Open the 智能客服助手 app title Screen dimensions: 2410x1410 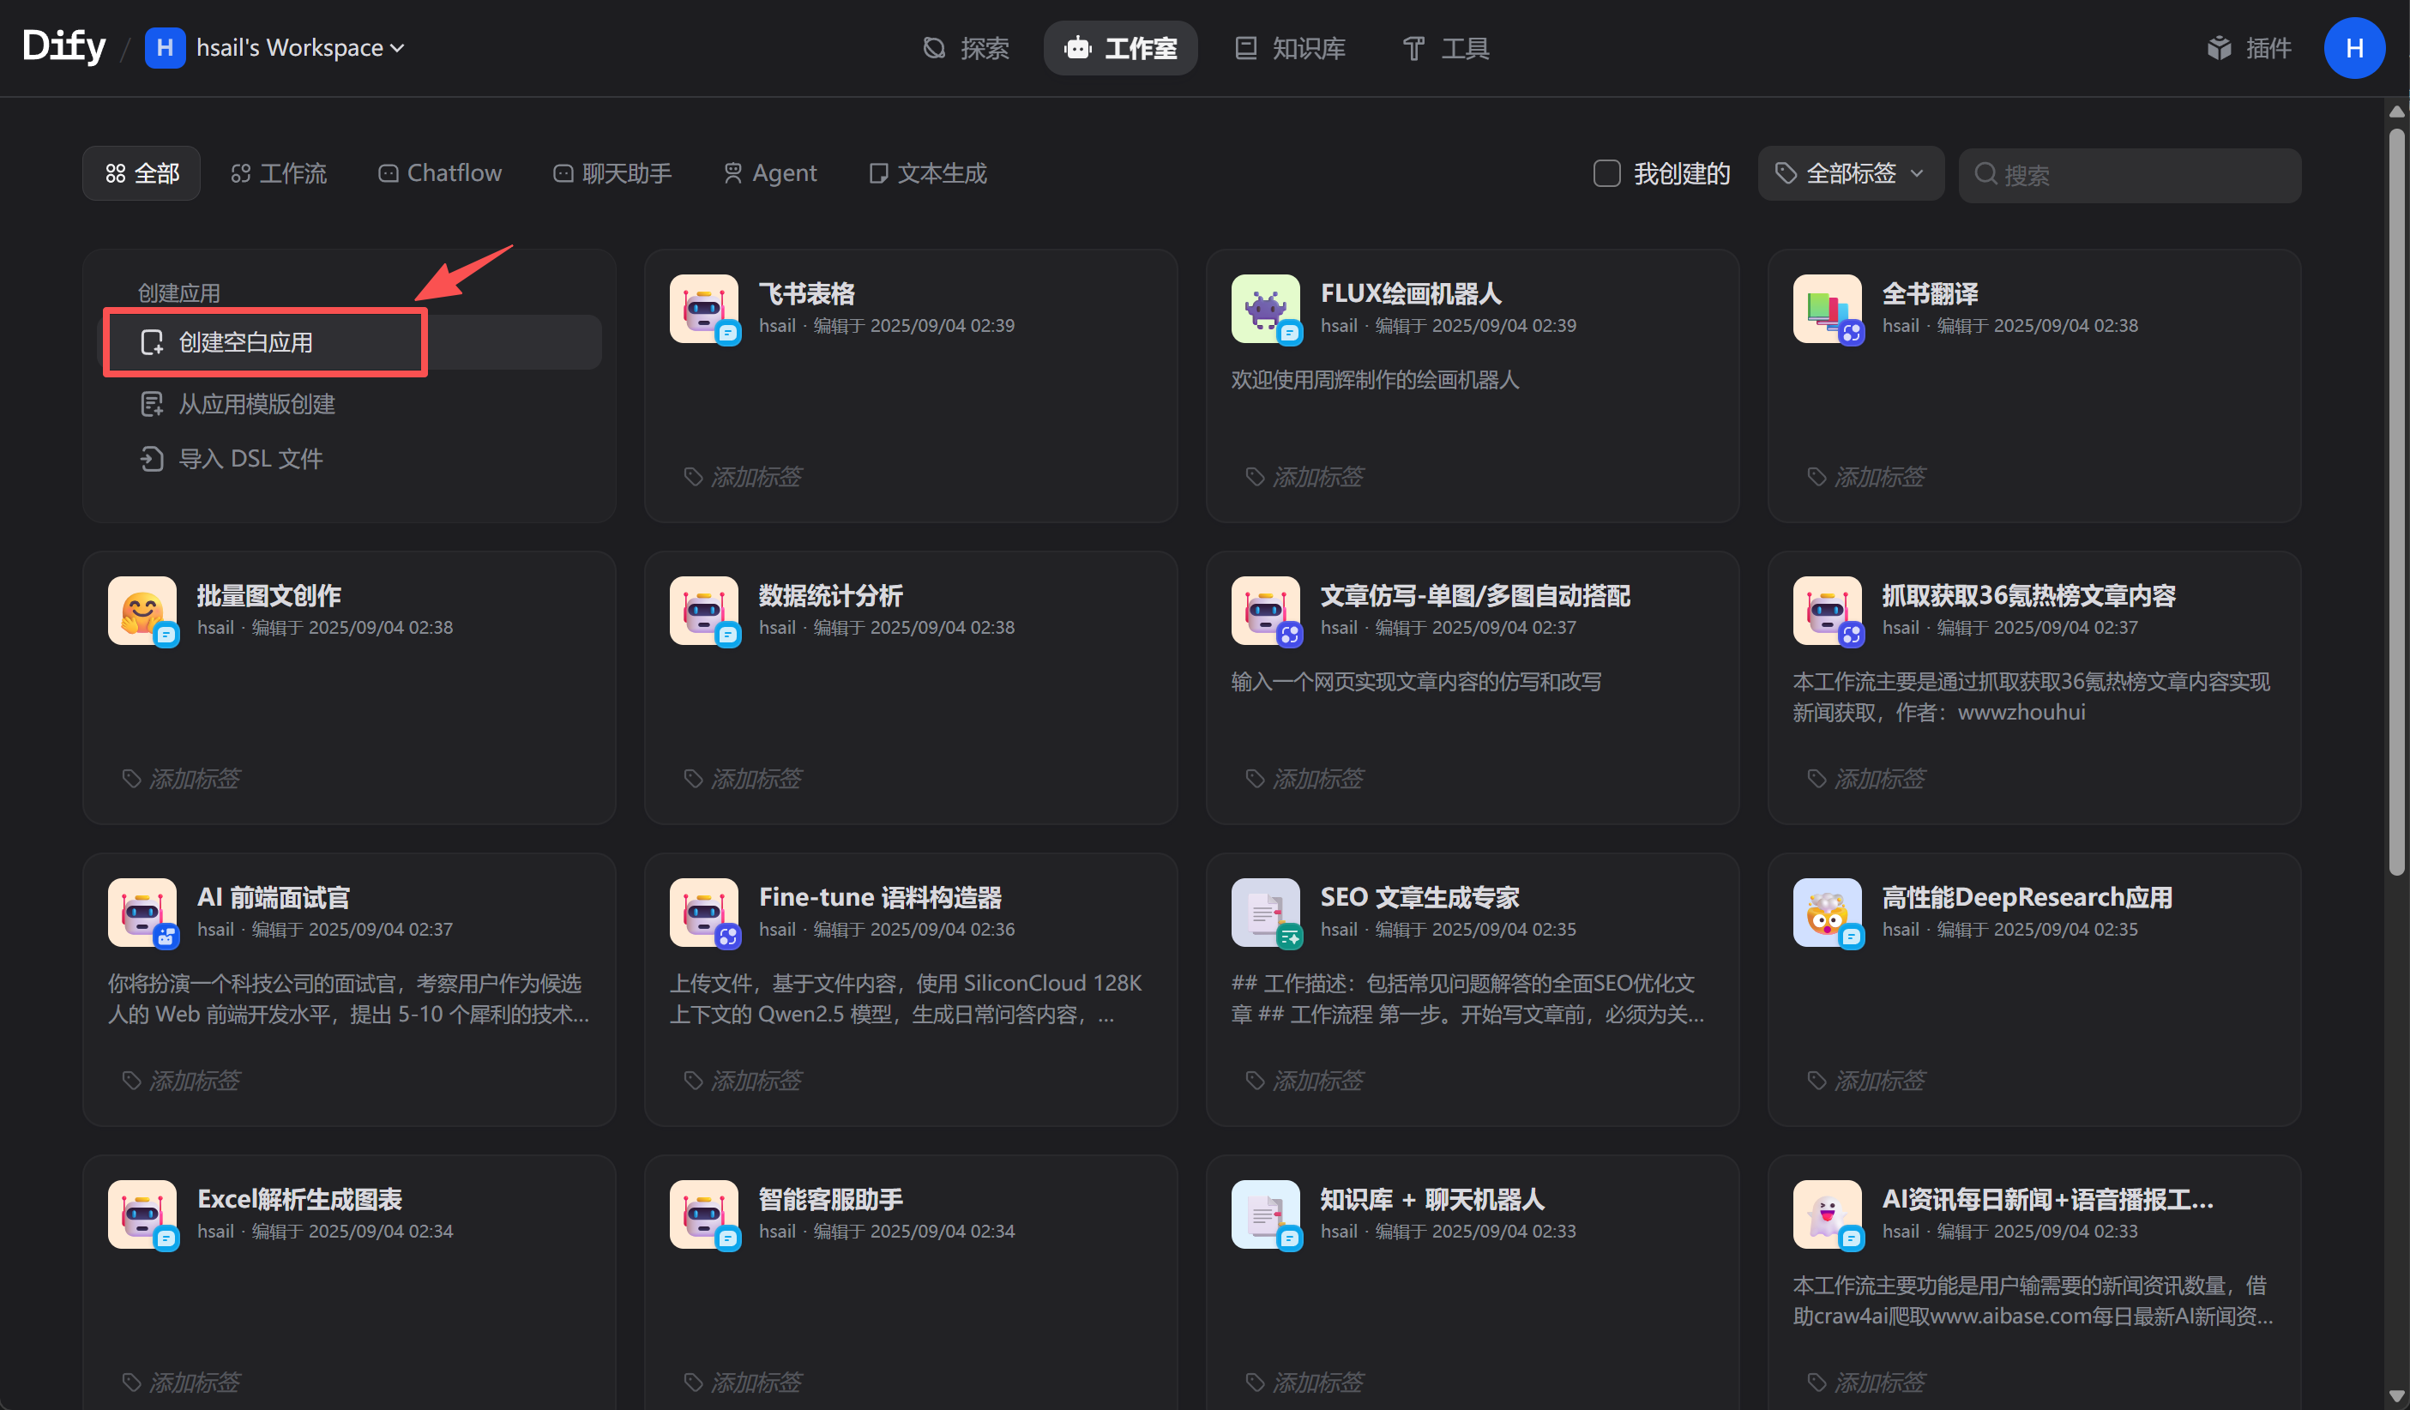(x=830, y=1199)
